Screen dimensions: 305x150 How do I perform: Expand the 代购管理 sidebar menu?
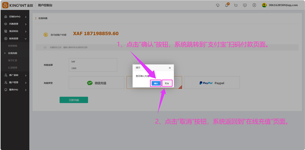[x=15, y=24]
